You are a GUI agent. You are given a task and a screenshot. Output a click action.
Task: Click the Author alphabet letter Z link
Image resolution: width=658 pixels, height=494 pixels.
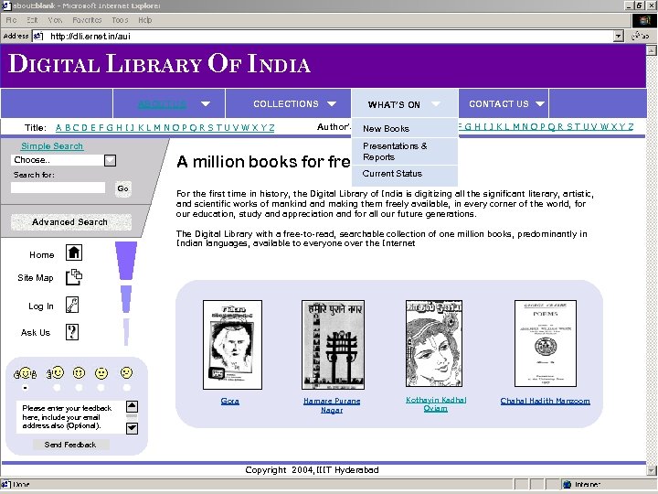point(631,127)
